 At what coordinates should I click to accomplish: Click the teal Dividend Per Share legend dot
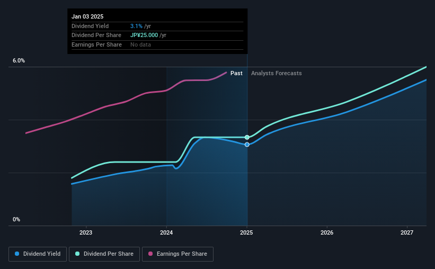pyautogui.click(x=77, y=254)
